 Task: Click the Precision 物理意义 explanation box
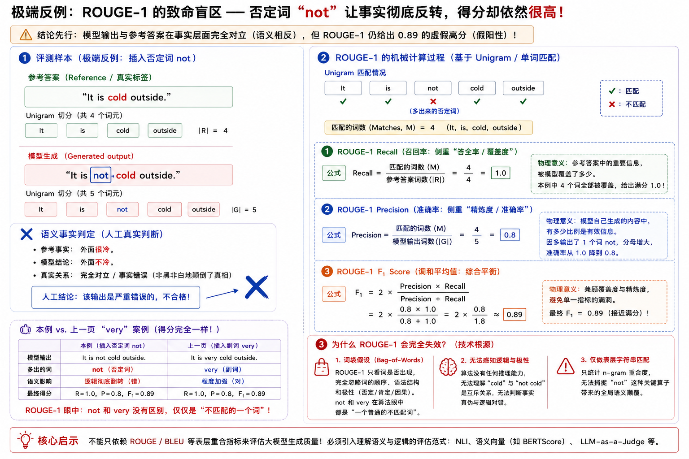tap(603, 237)
